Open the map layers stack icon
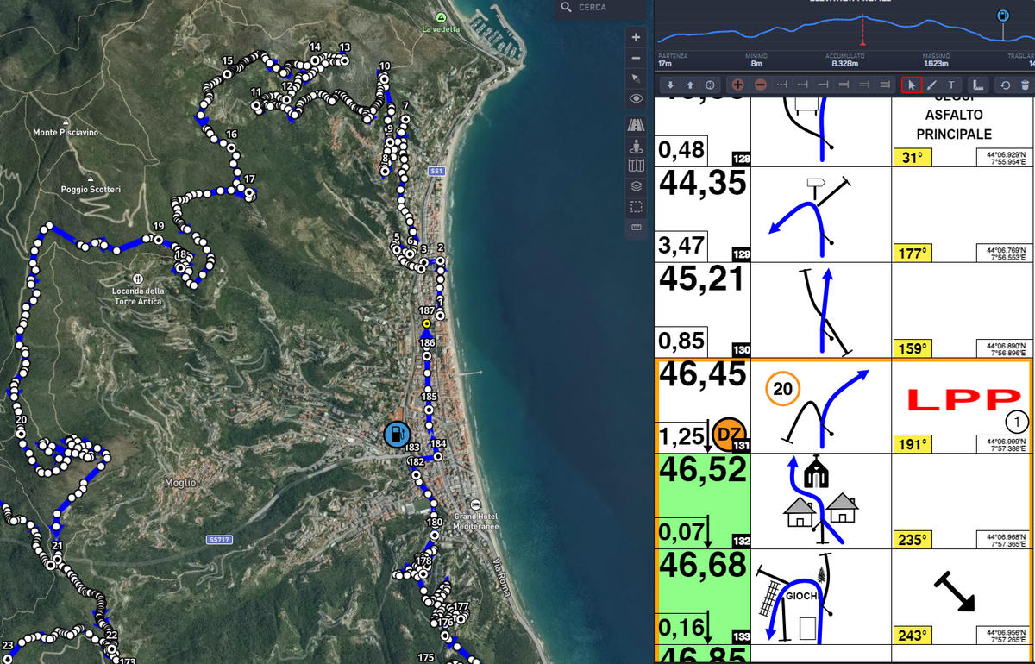This screenshot has height=664, width=1035. coord(637,186)
